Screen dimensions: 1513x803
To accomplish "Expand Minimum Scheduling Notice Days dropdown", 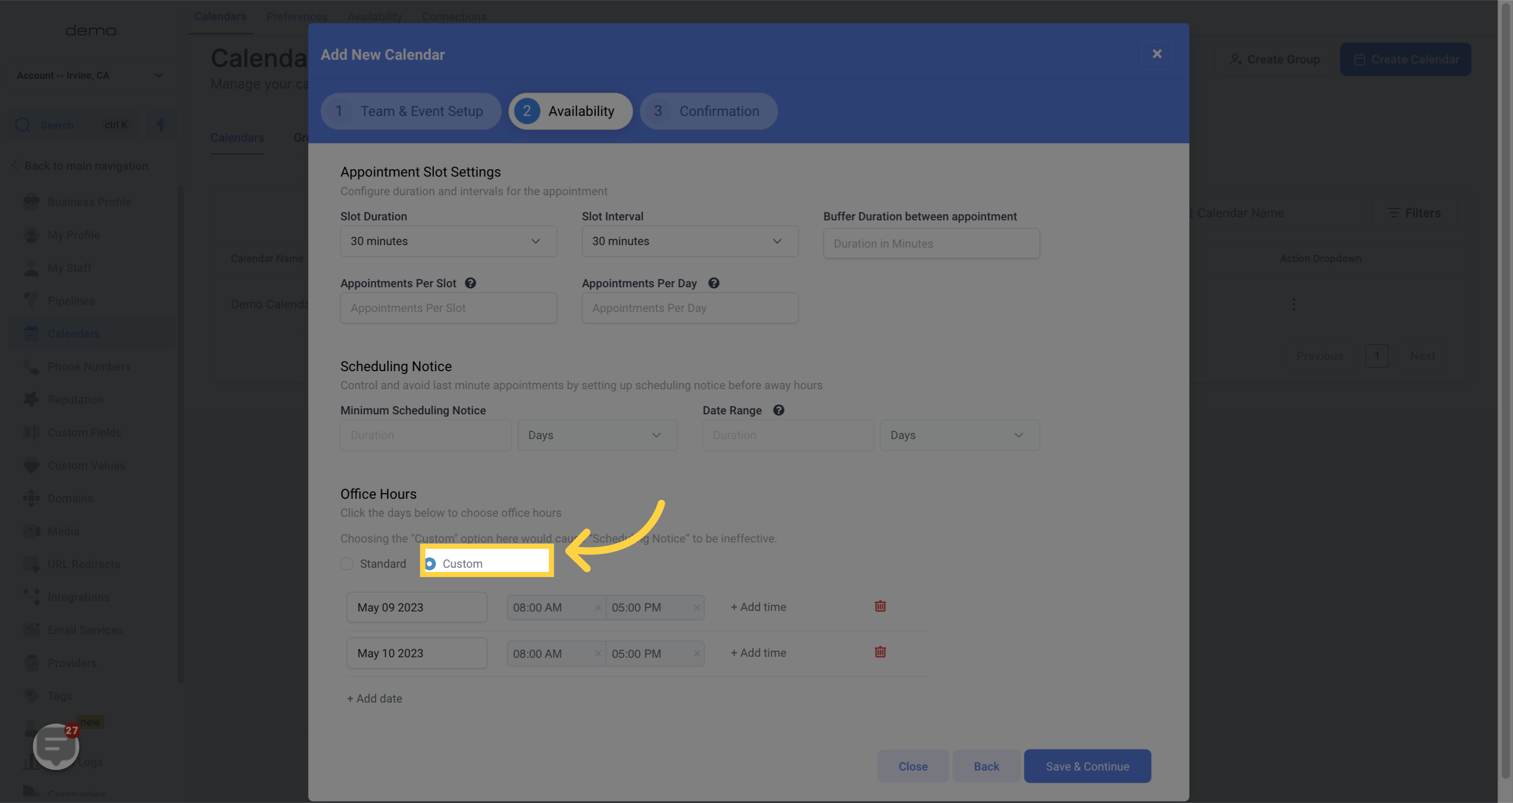I will click(x=597, y=434).
